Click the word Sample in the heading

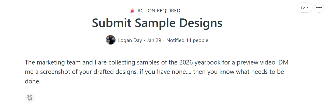pyautogui.click(x=155, y=23)
